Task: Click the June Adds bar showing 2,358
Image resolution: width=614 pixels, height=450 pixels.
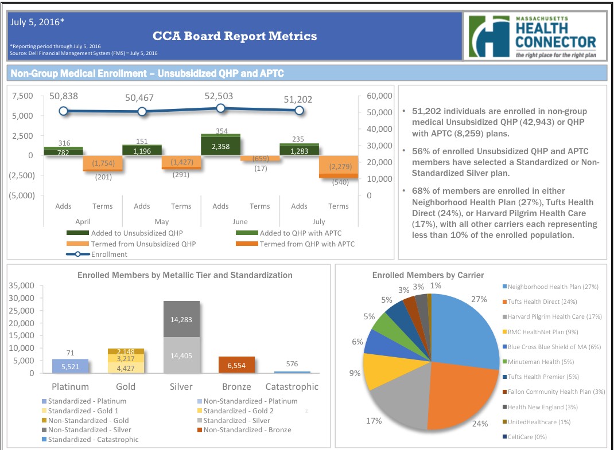Action: click(x=220, y=146)
